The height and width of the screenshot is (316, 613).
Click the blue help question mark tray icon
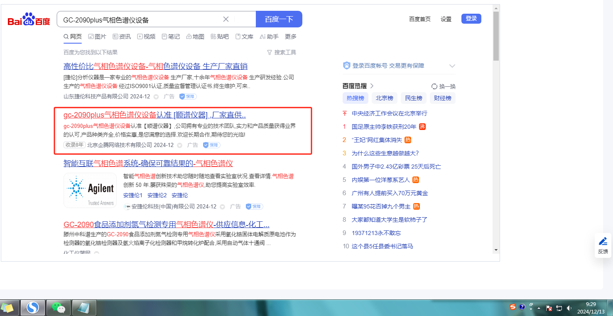coord(522,307)
